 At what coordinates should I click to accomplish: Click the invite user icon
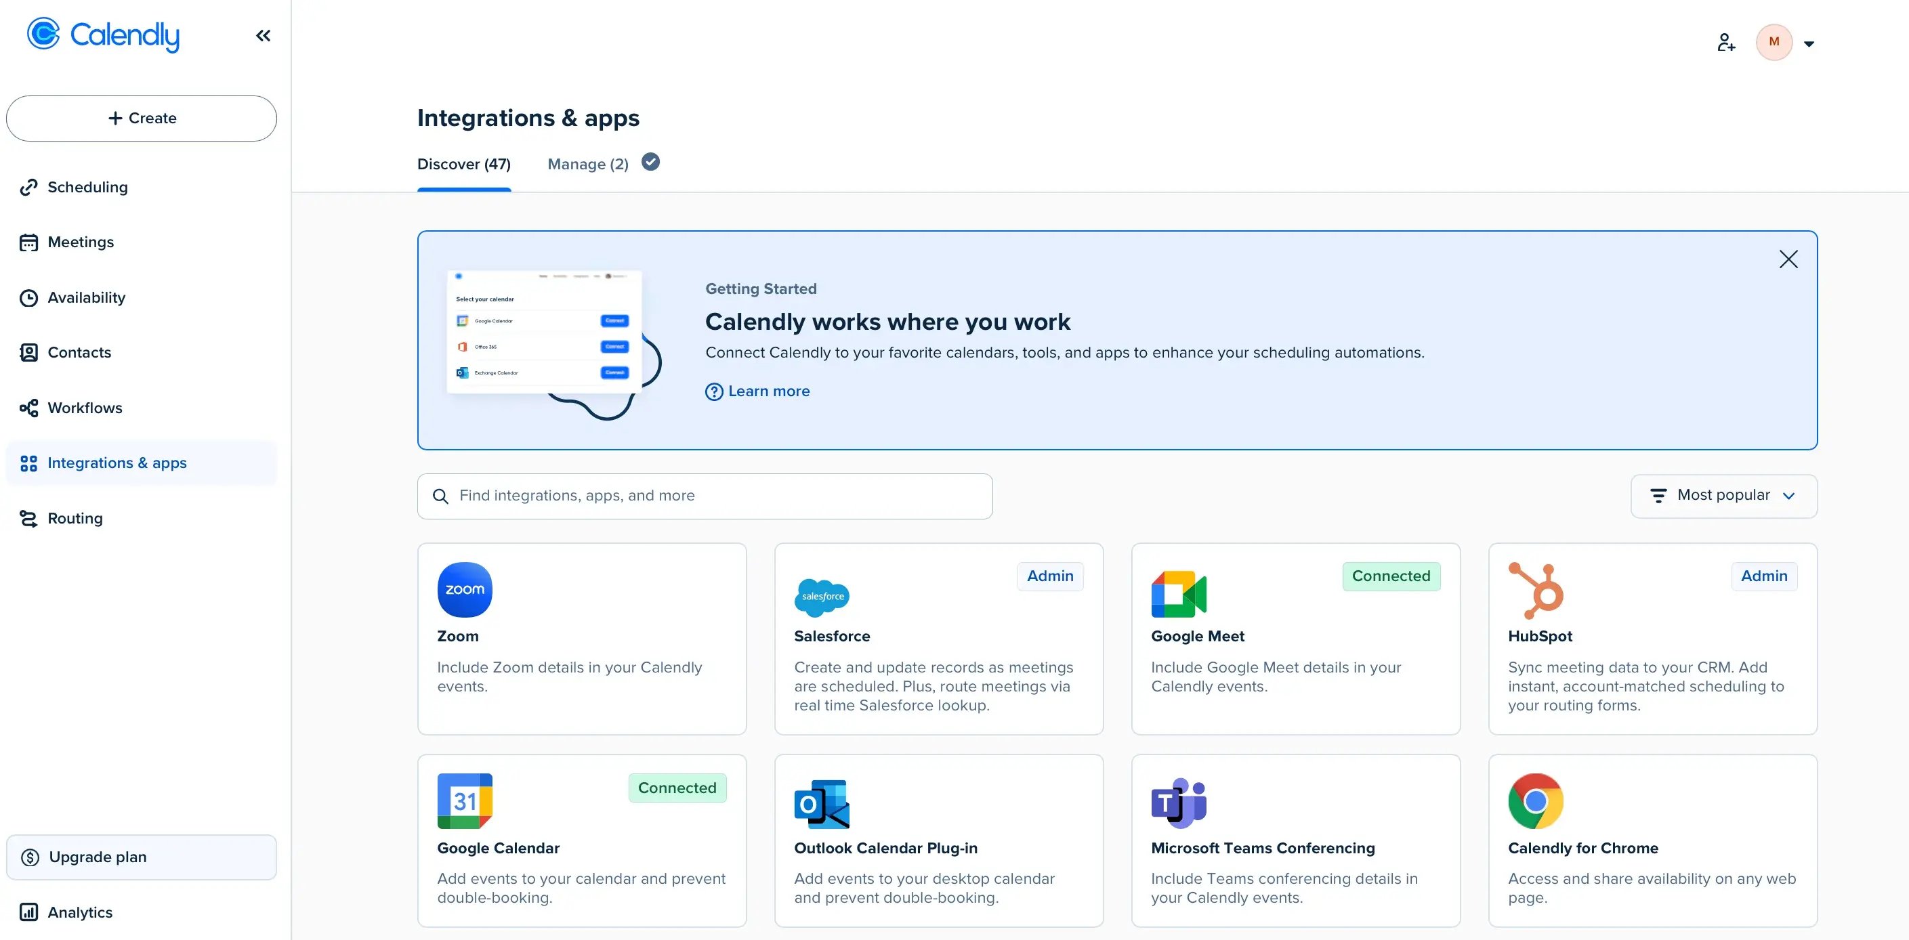1726,42
